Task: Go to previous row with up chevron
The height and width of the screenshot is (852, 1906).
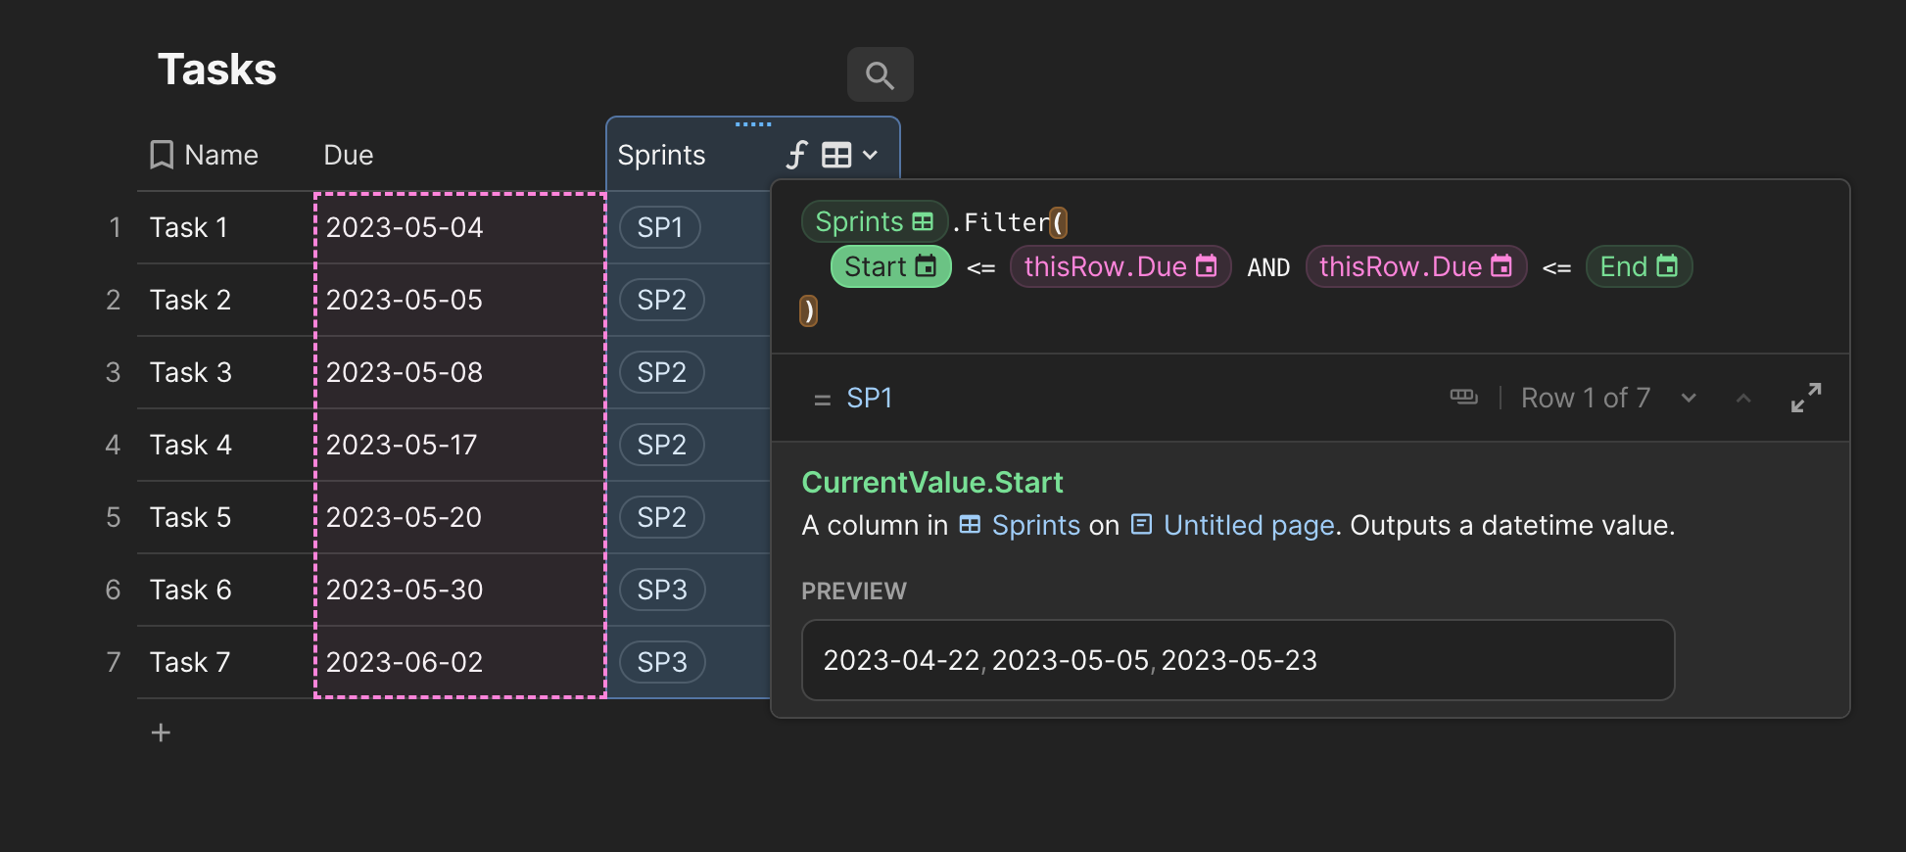Action: click(x=1743, y=398)
